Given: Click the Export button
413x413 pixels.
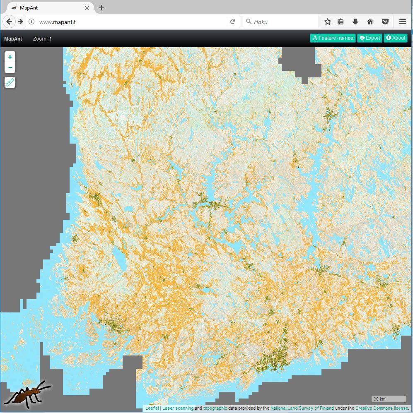Looking at the screenshot, I should click(x=370, y=38).
